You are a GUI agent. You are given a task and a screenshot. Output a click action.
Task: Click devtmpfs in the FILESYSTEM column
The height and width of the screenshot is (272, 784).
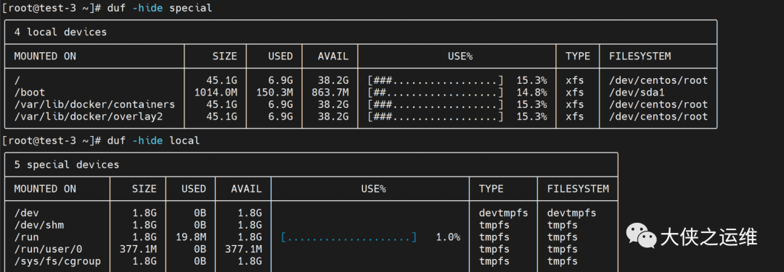(572, 213)
